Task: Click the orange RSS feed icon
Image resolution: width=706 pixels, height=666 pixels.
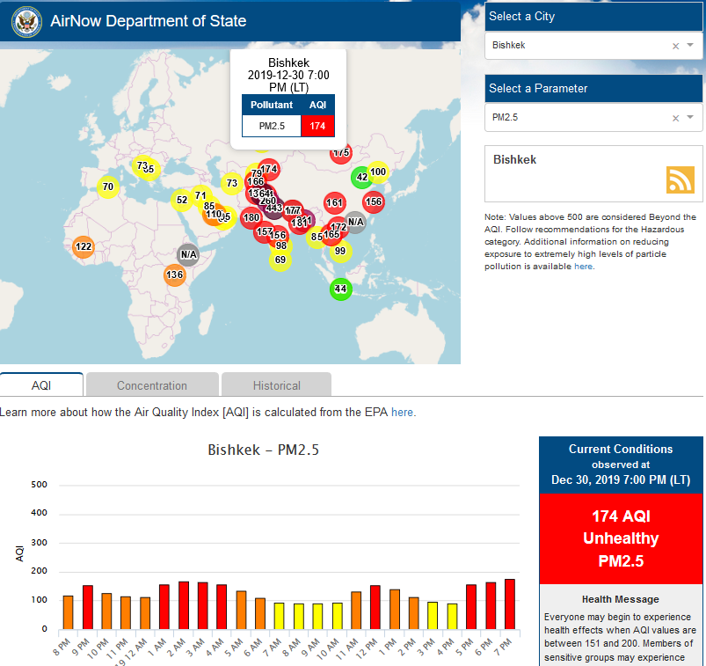Action: (680, 179)
